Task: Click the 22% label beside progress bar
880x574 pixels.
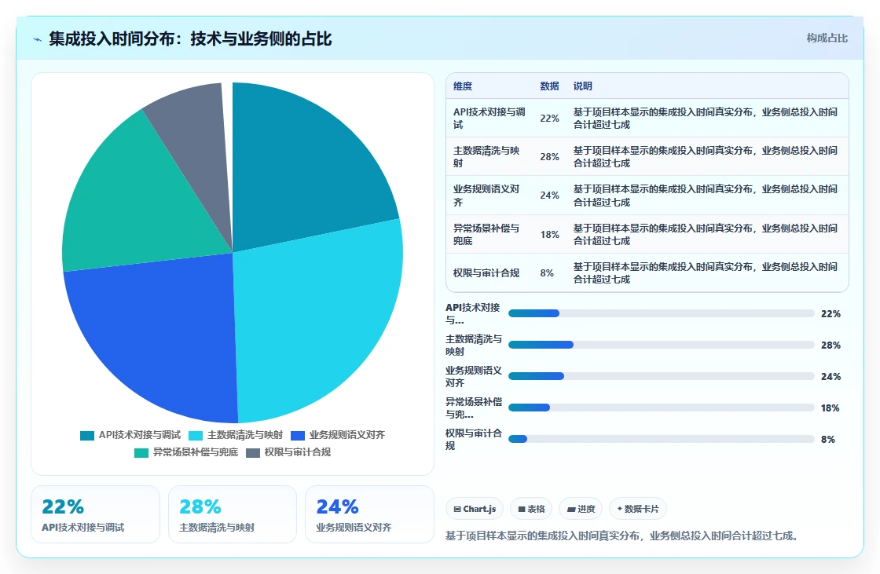Action: (x=830, y=313)
